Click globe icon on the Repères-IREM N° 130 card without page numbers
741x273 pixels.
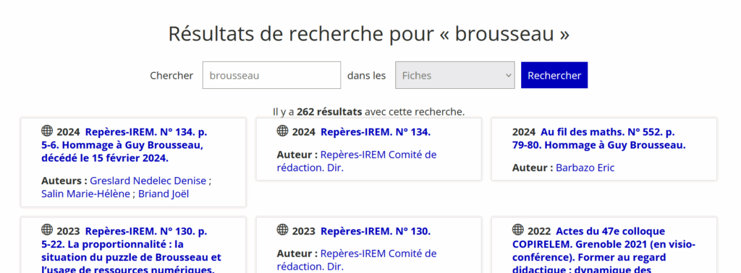click(x=282, y=230)
